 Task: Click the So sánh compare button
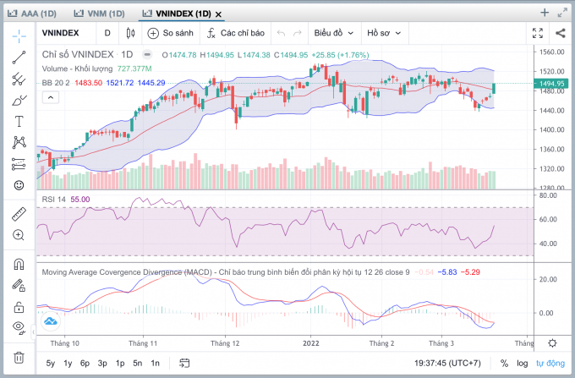point(170,33)
